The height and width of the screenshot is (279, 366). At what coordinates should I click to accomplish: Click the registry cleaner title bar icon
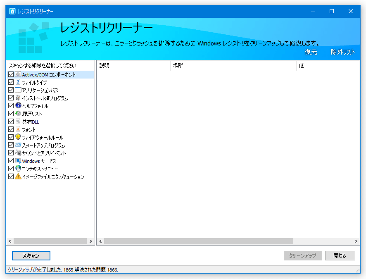tap(12, 11)
